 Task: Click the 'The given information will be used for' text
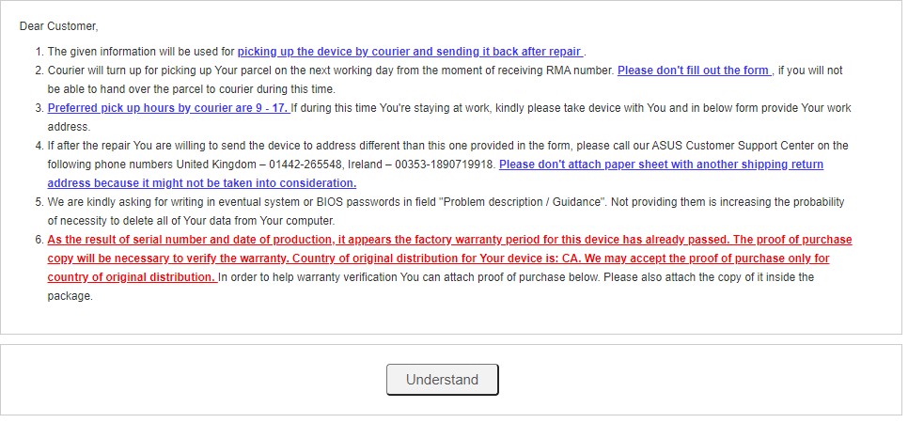point(141,52)
